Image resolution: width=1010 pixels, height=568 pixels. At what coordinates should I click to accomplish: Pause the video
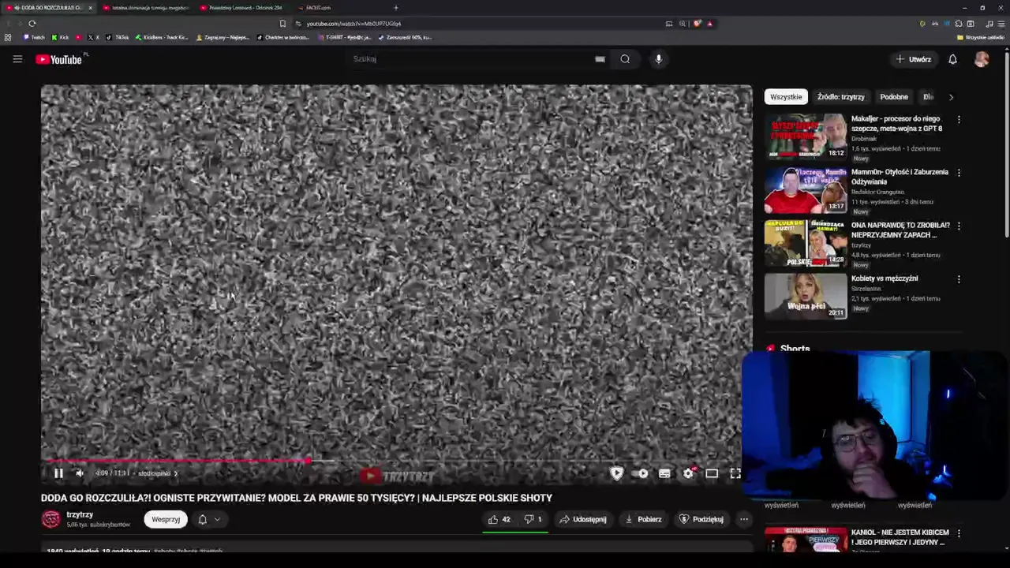pos(58,473)
